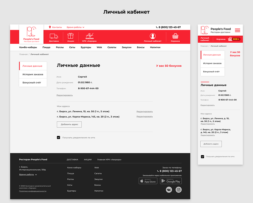
Task: Click the footer Wok link
Action: coord(96,168)
